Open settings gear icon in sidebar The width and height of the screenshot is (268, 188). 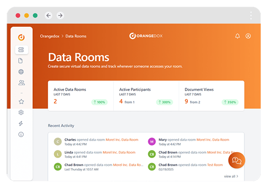pyautogui.click(x=21, y=113)
